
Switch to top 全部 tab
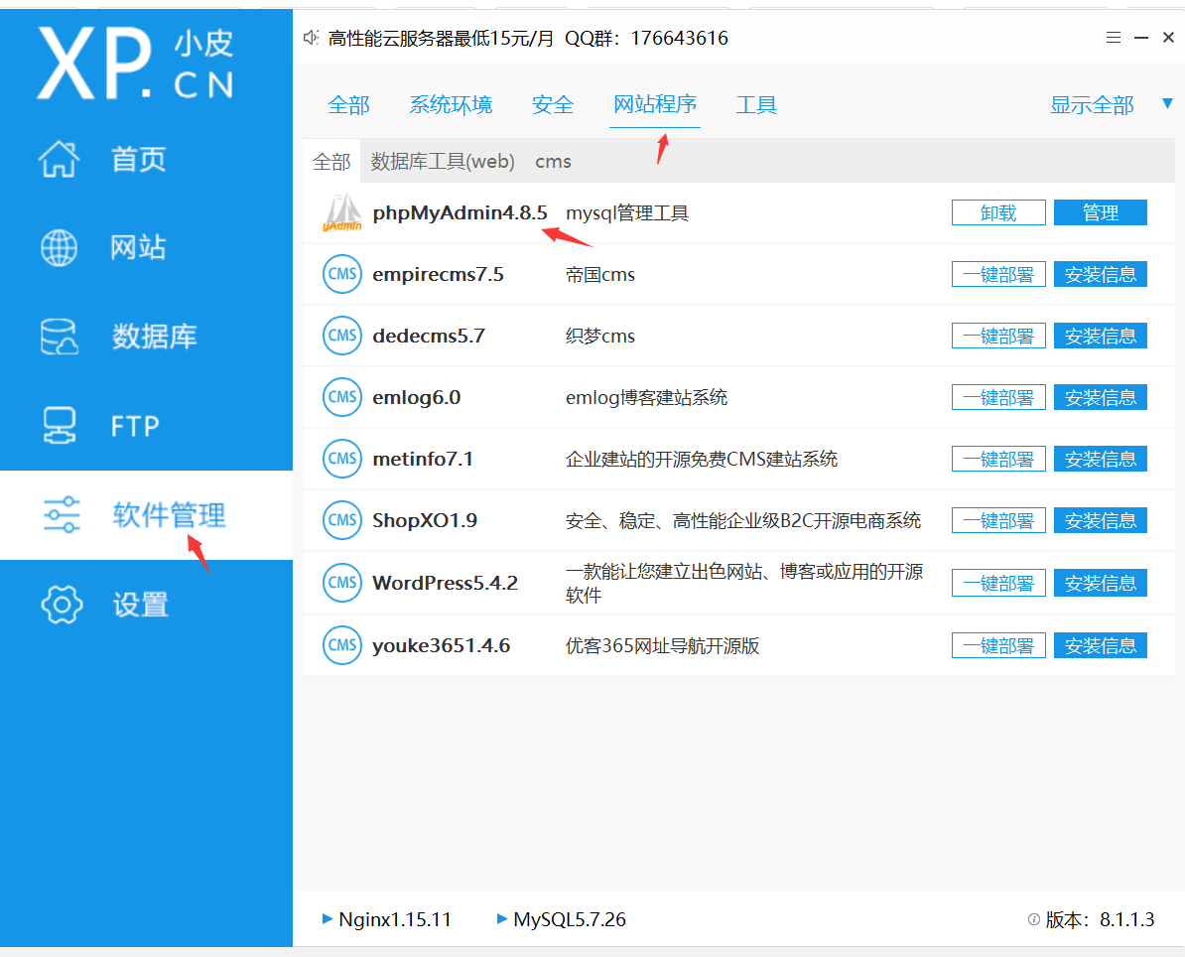coord(348,105)
